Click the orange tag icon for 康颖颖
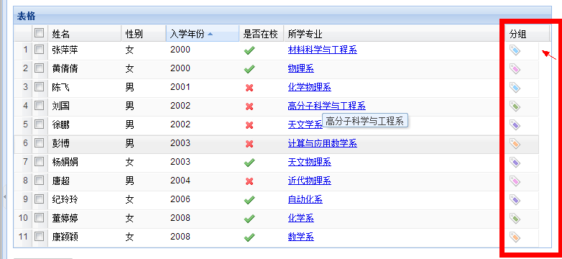 pyautogui.click(x=515, y=237)
